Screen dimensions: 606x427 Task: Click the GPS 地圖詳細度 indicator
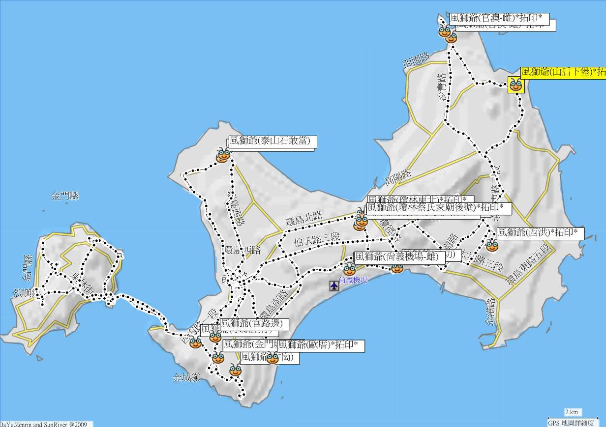click(x=571, y=423)
